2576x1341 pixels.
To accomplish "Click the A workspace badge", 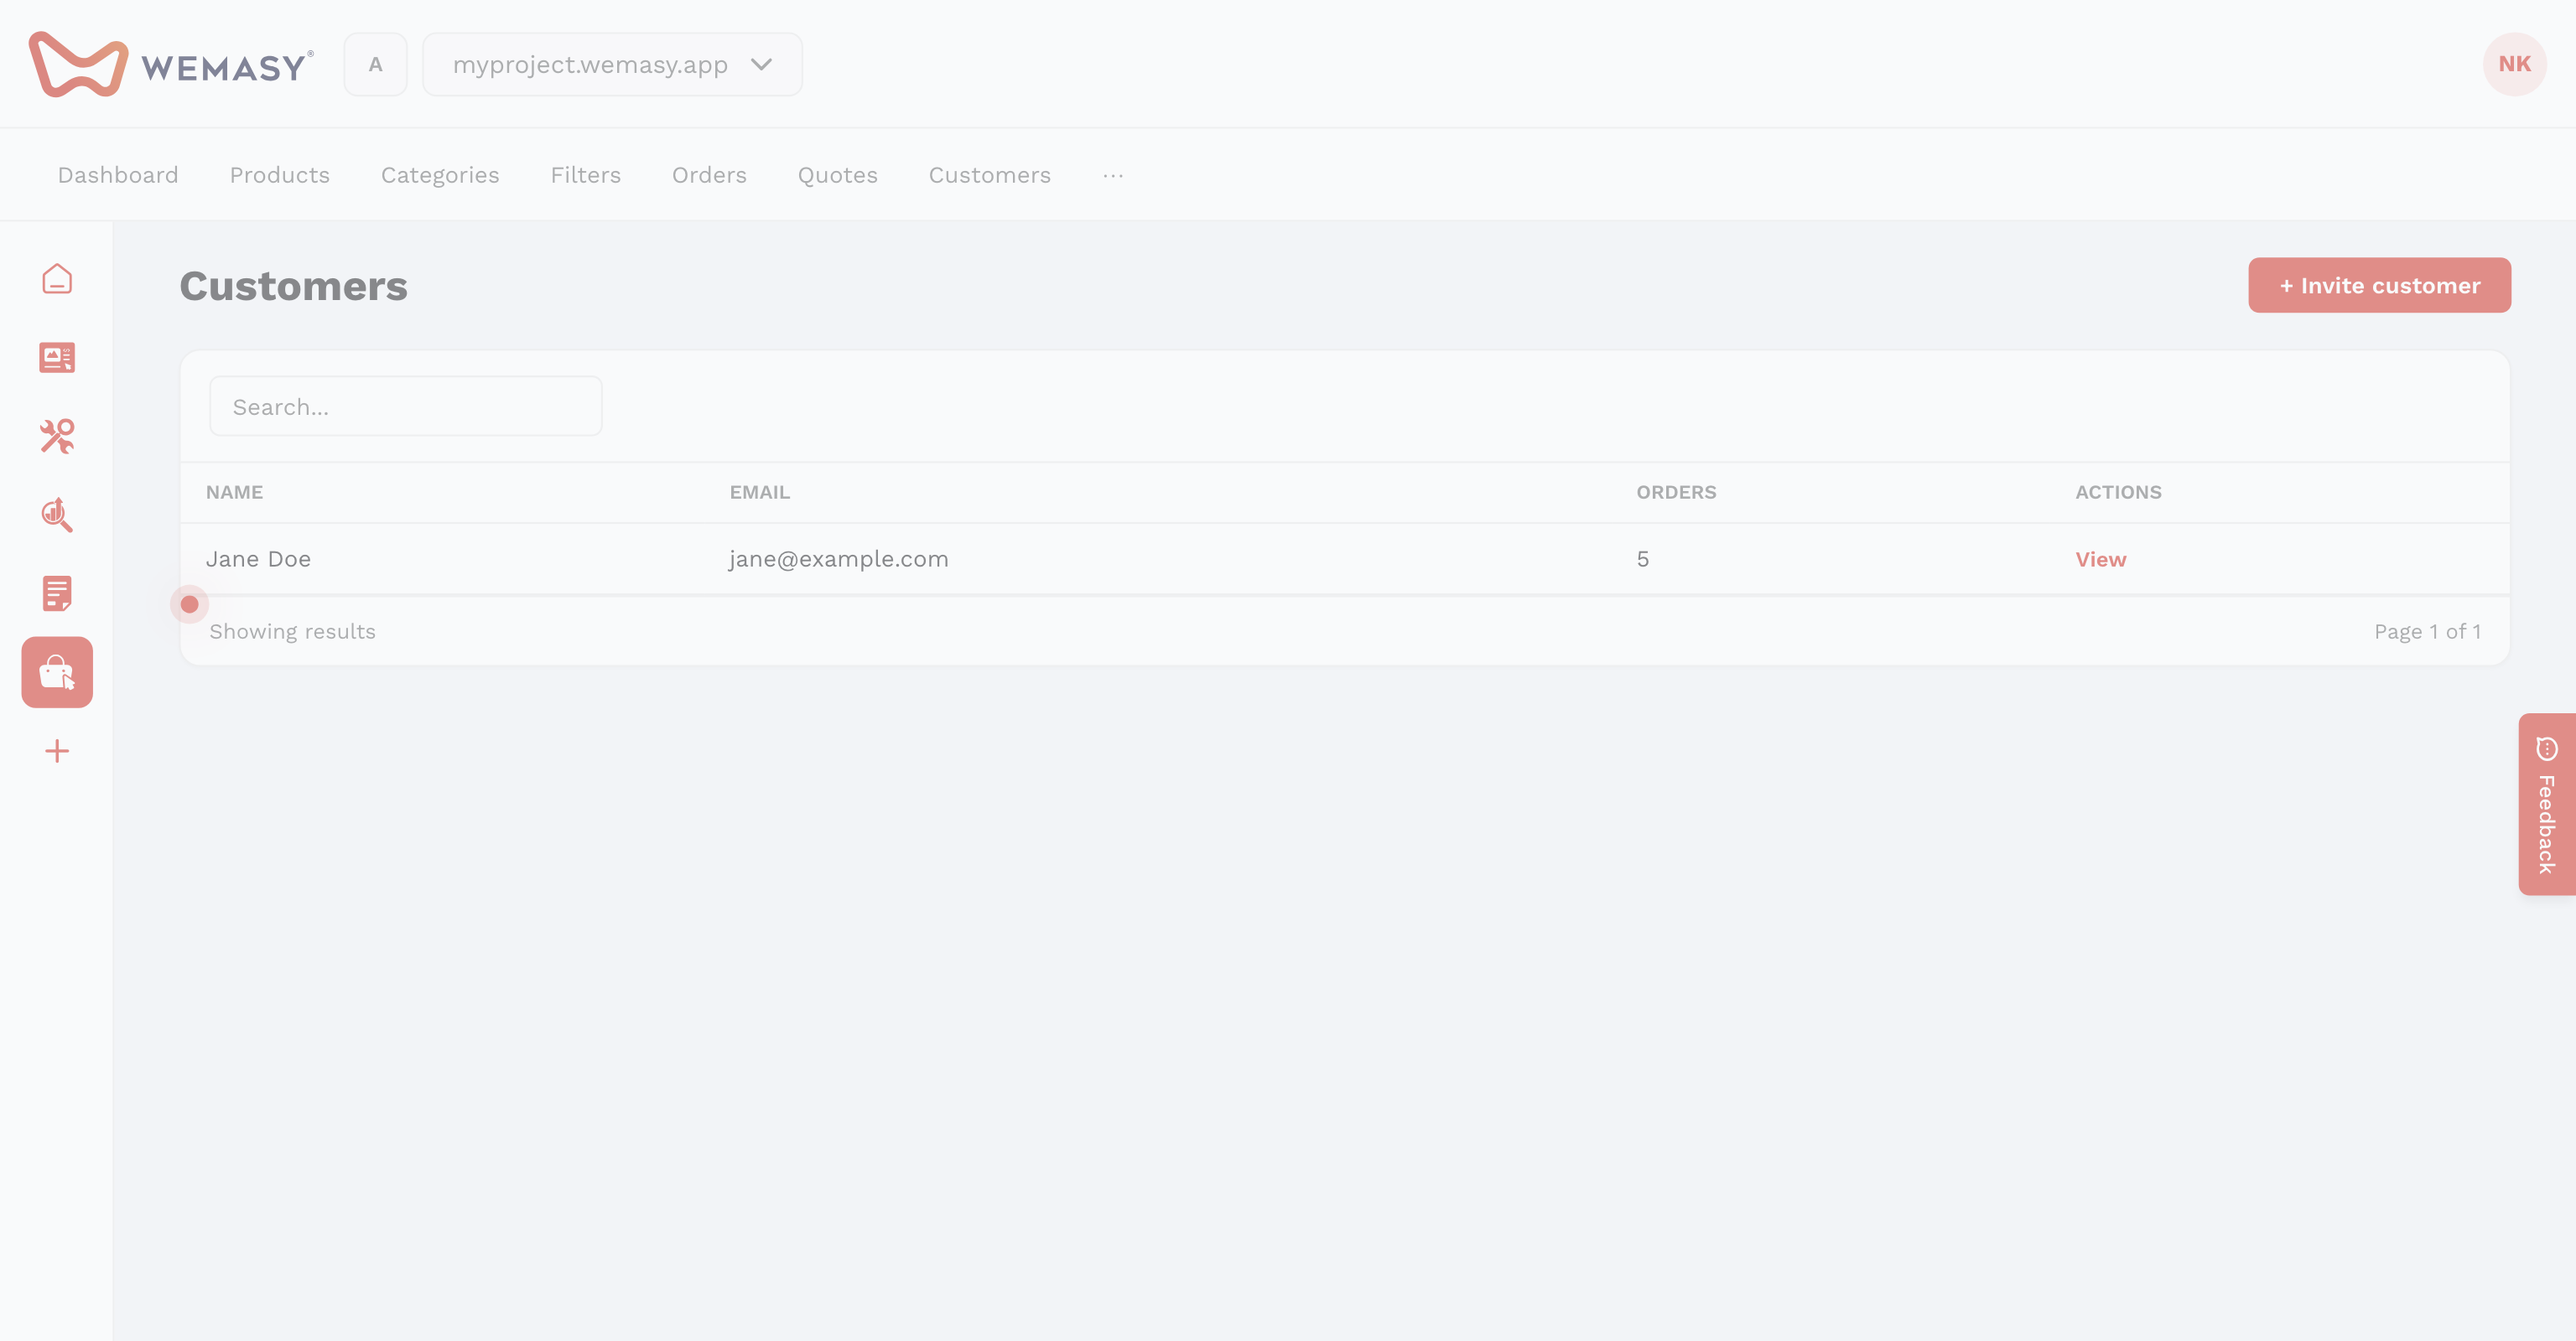I will [x=375, y=64].
